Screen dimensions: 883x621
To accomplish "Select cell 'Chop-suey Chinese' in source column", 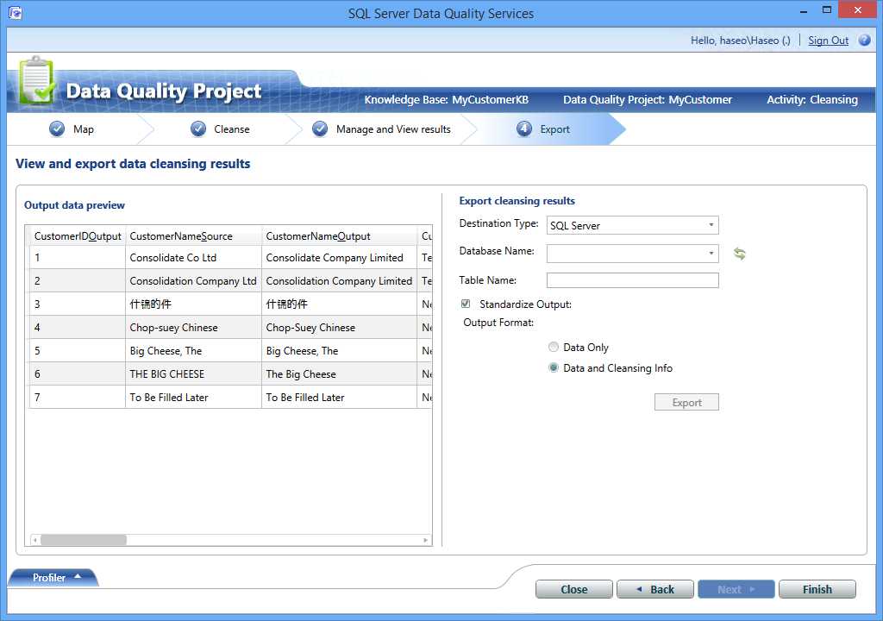I will 194,328.
